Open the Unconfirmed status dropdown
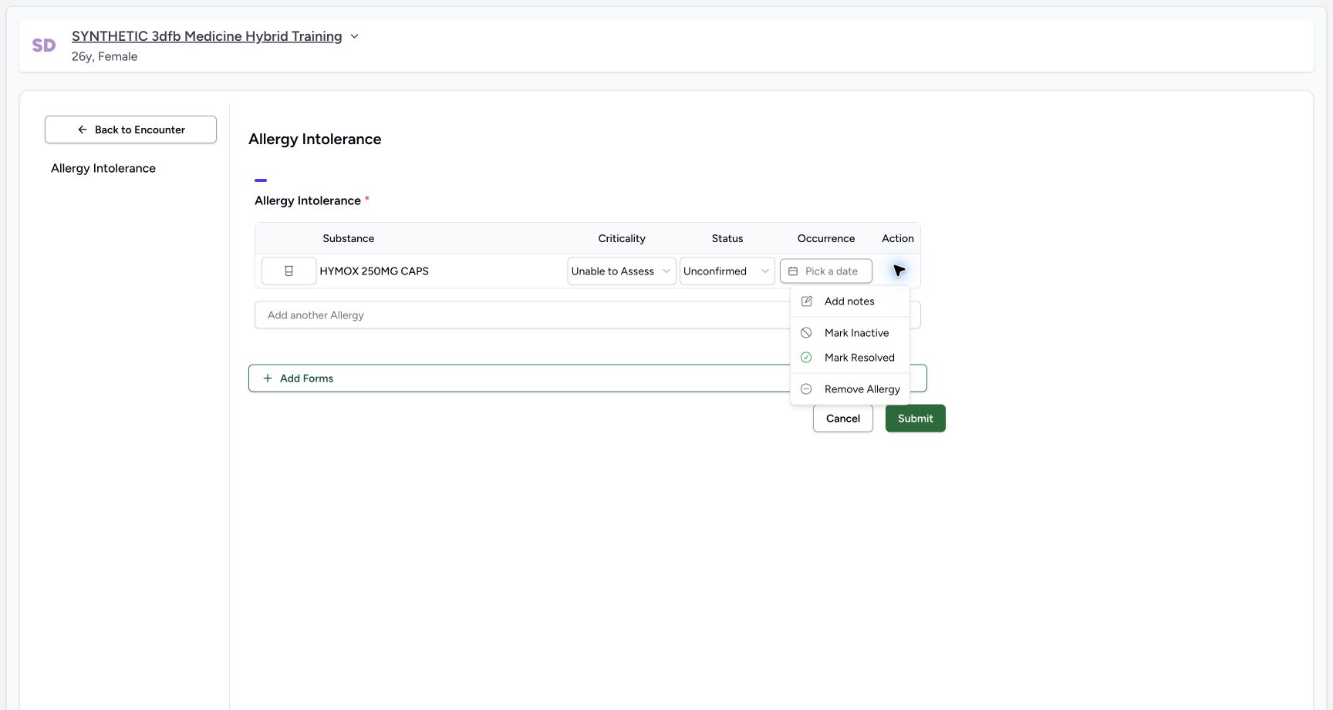1333x710 pixels. (x=727, y=271)
